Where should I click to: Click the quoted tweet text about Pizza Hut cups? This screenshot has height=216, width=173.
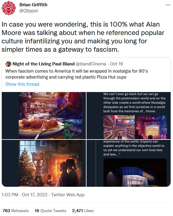click(x=77, y=74)
